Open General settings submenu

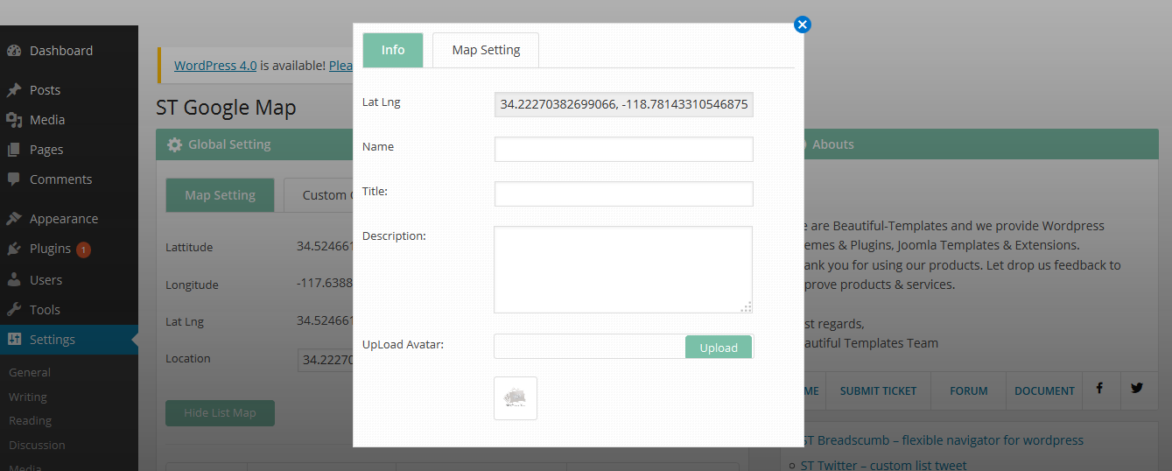pyautogui.click(x=30, y=372)
